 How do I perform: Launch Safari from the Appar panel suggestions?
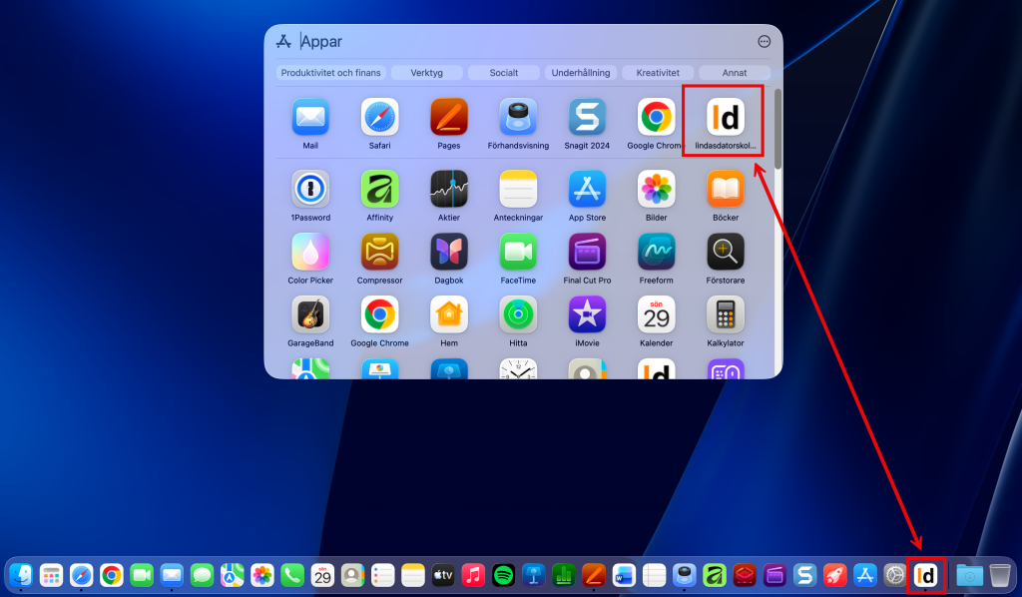coord(379,118)
